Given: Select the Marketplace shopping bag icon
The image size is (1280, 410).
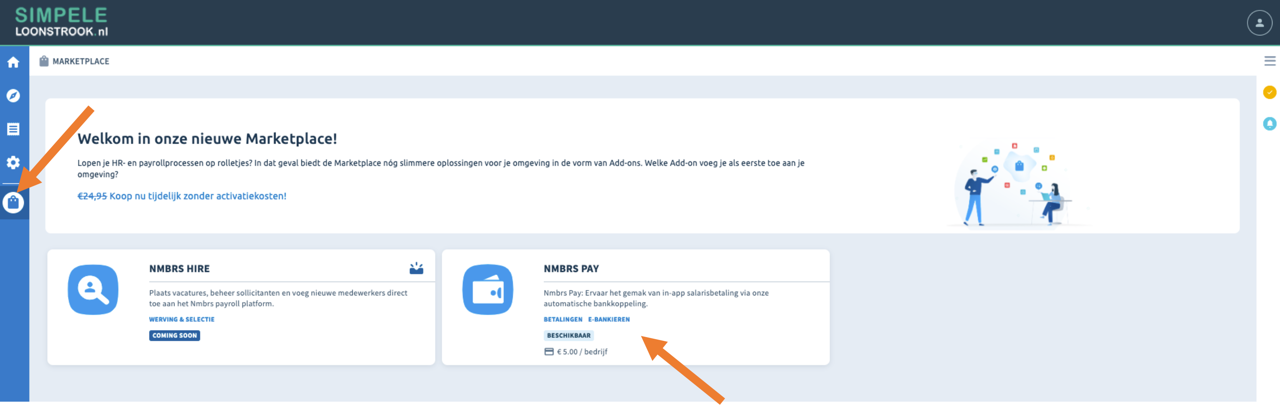Looking at the screenshot, I should pyautogui.click(x=13, y=203).
